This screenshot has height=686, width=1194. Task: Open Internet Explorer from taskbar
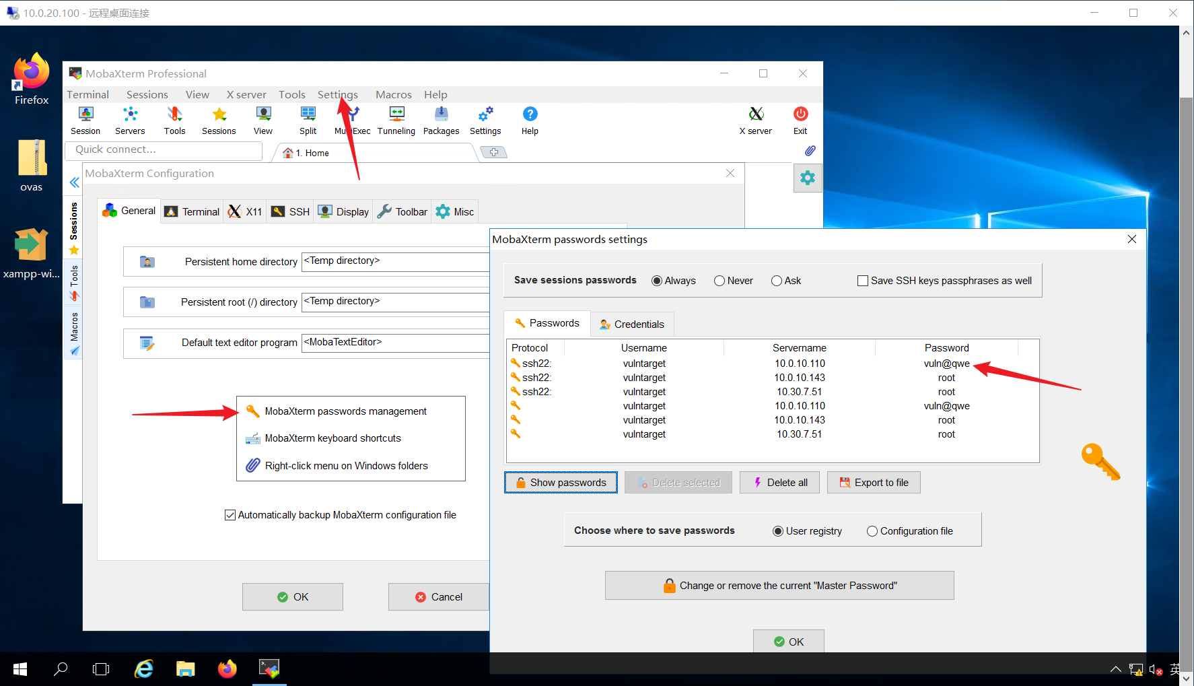coord(143,669)
